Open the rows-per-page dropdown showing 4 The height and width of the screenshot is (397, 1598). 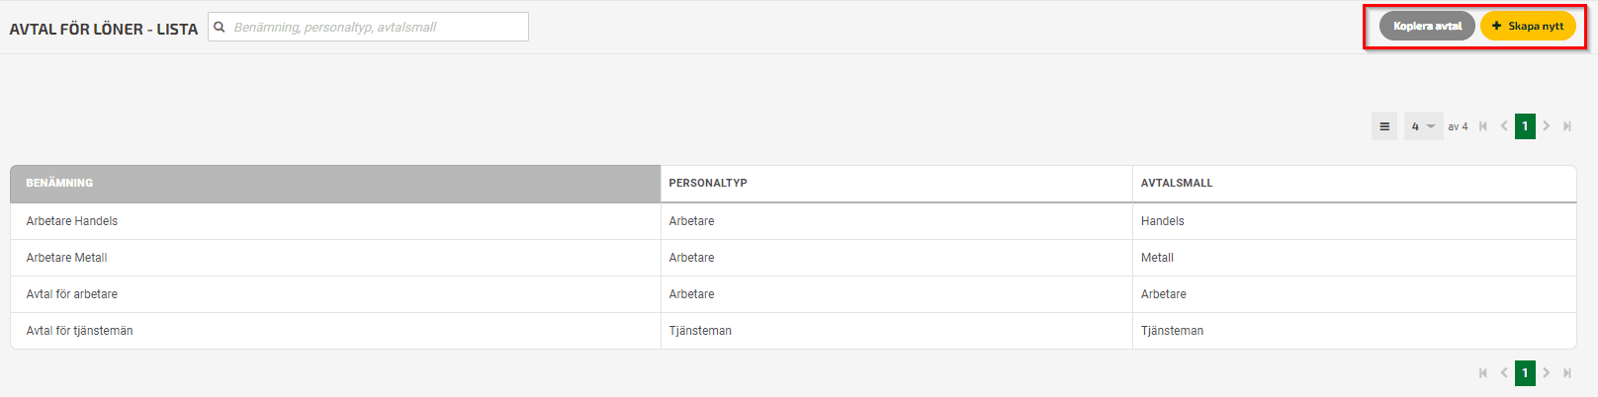pyautogui.click(x=1423, y=126)
